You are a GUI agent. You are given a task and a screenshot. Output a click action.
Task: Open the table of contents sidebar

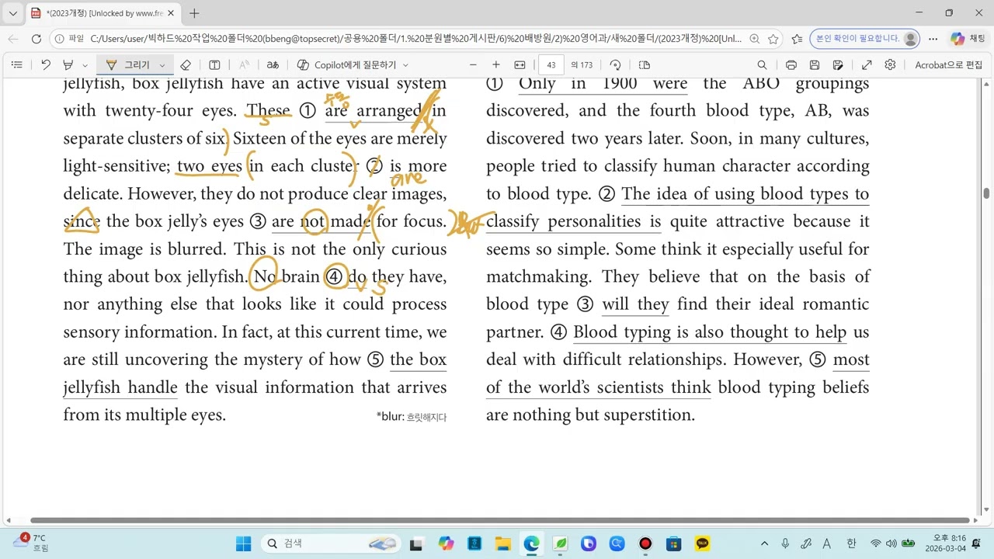click(16, 65)
